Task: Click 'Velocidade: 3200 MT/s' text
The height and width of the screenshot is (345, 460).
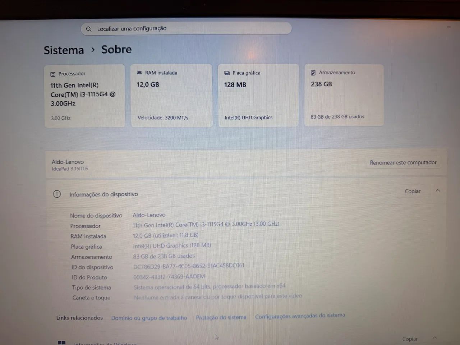Action: 163,118
